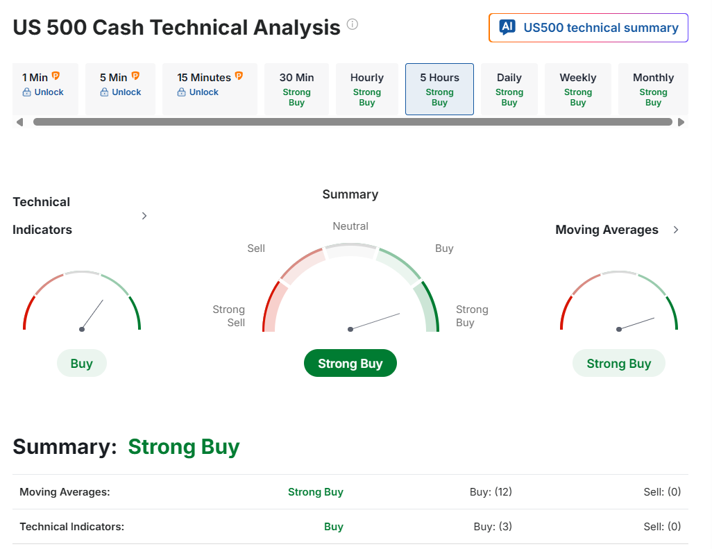Expand Technical Indicators with its chevron arrow
712x549 pixels.
coord(144,216)
